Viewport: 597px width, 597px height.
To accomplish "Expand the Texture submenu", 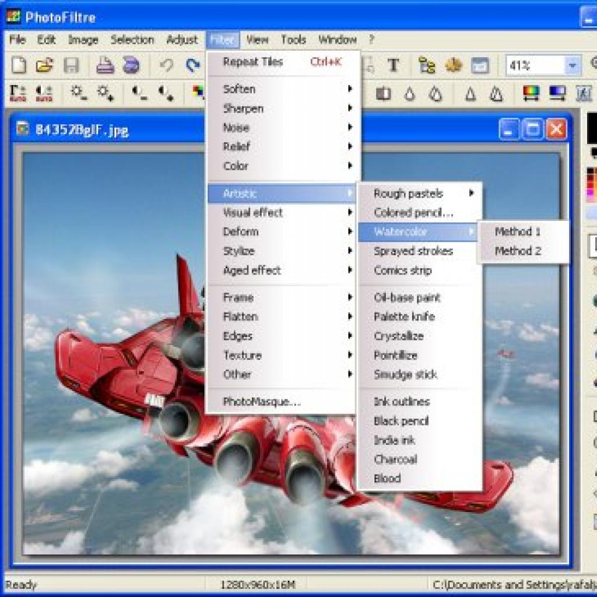I will (282, 355).
